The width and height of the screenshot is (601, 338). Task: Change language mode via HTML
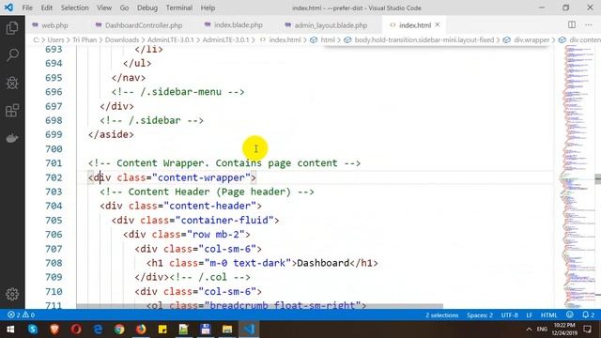[548, 315]
